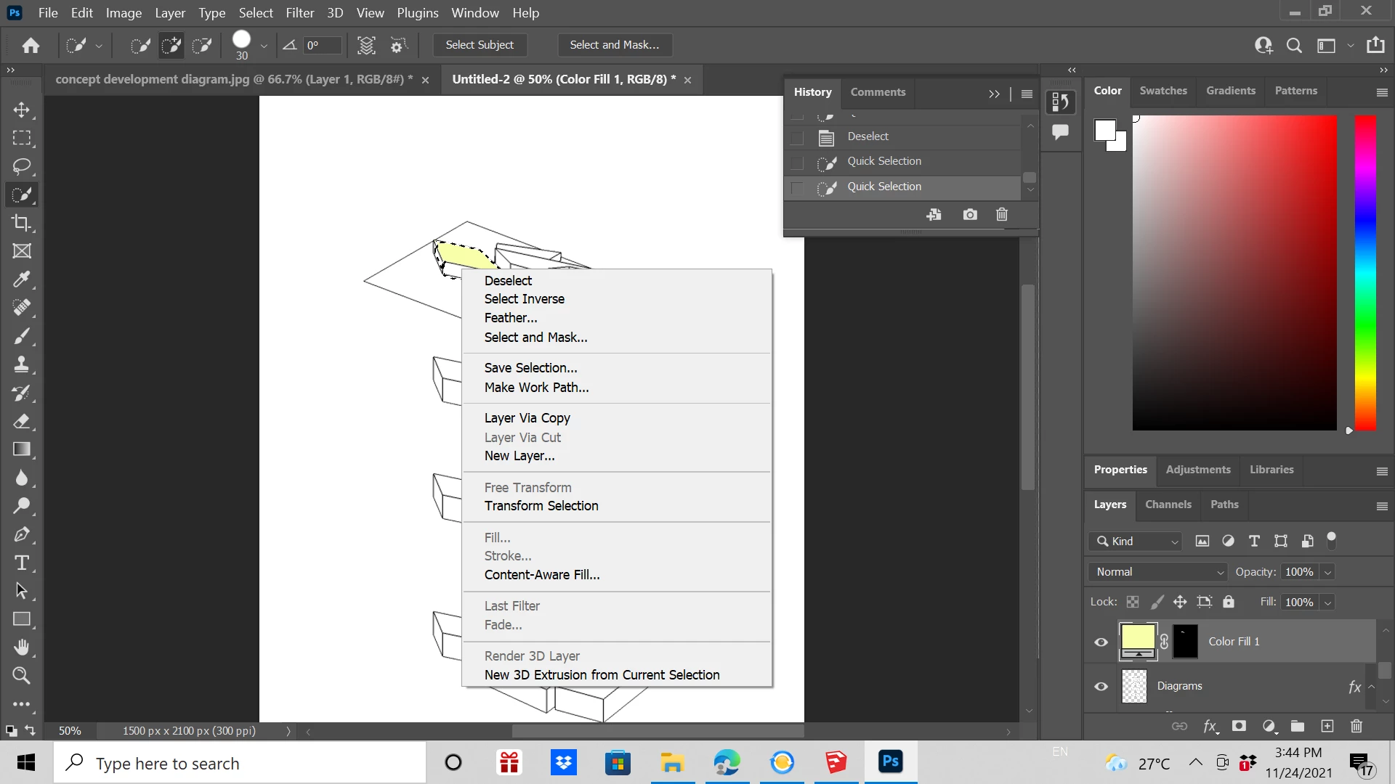Click Subtract from selection brush option

[x=202, y=46]
